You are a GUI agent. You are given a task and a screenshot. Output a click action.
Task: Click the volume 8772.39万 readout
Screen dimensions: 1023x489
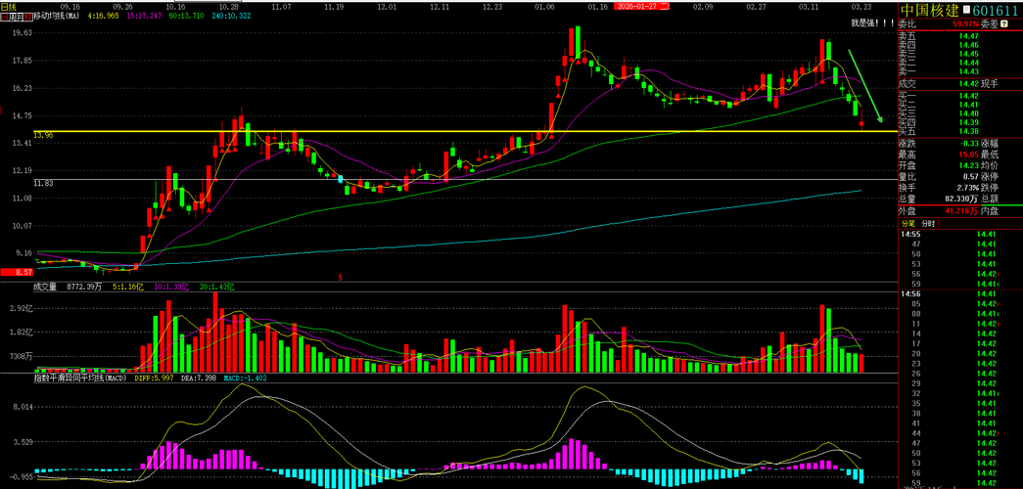(85, 287)
